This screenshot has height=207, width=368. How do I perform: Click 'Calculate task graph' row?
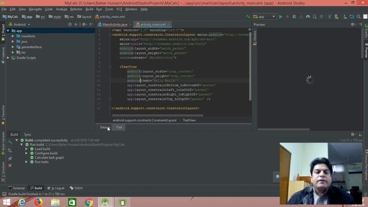[49, 158]
